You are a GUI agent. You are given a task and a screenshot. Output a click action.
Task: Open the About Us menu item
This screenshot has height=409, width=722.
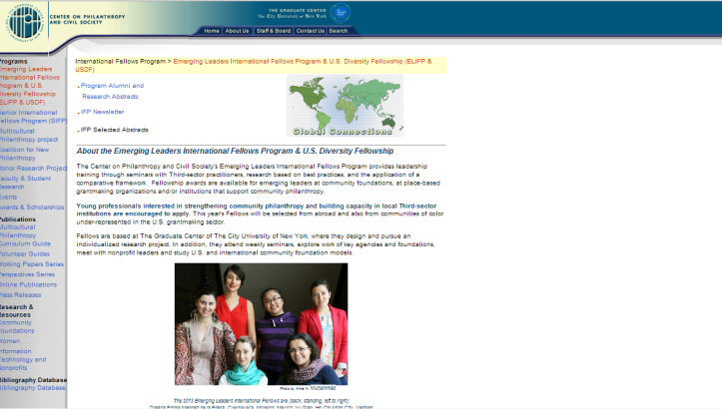click(x=237, y=31)
